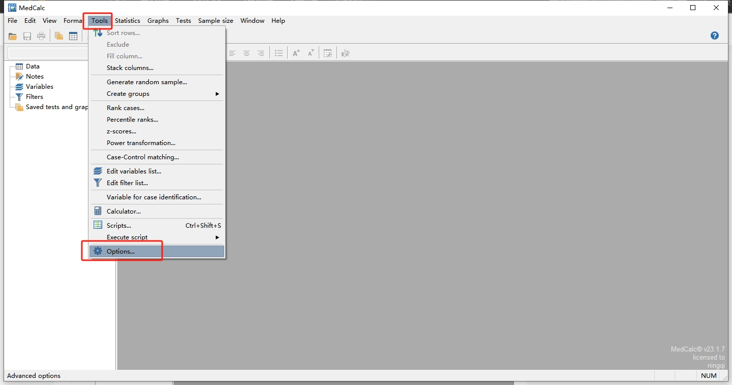Choose Rank cases menu entry
Screen dimensions: 732x385
coord(157,108)
